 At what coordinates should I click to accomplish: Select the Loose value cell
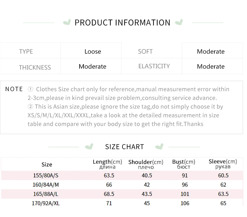tap(93, 52)
